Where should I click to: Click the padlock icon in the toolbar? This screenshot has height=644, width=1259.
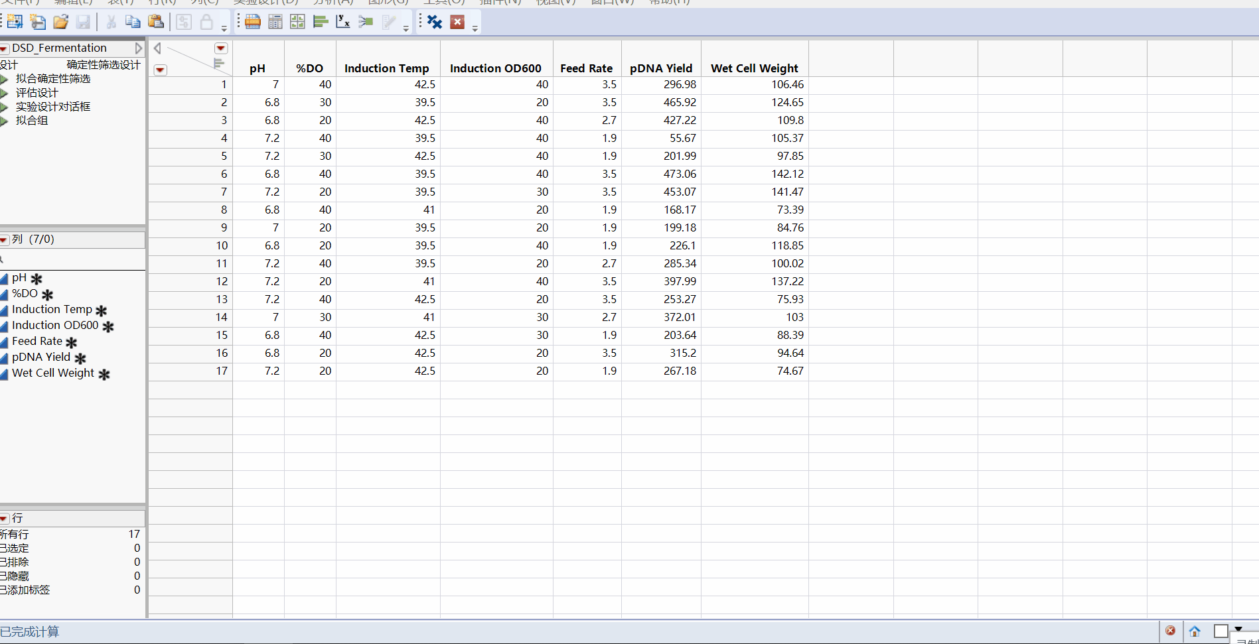coord(206,22)
